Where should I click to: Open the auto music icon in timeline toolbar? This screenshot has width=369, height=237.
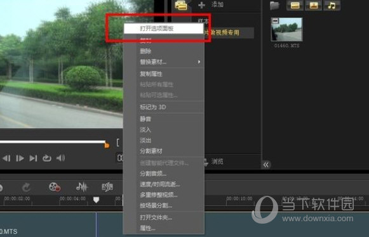coord(107,187)
